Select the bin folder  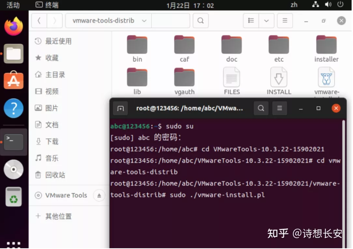click(137, 49)
